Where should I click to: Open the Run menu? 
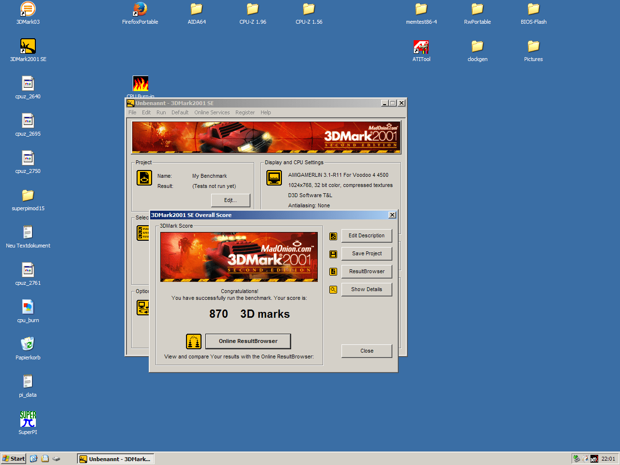[x=161, y=112]
